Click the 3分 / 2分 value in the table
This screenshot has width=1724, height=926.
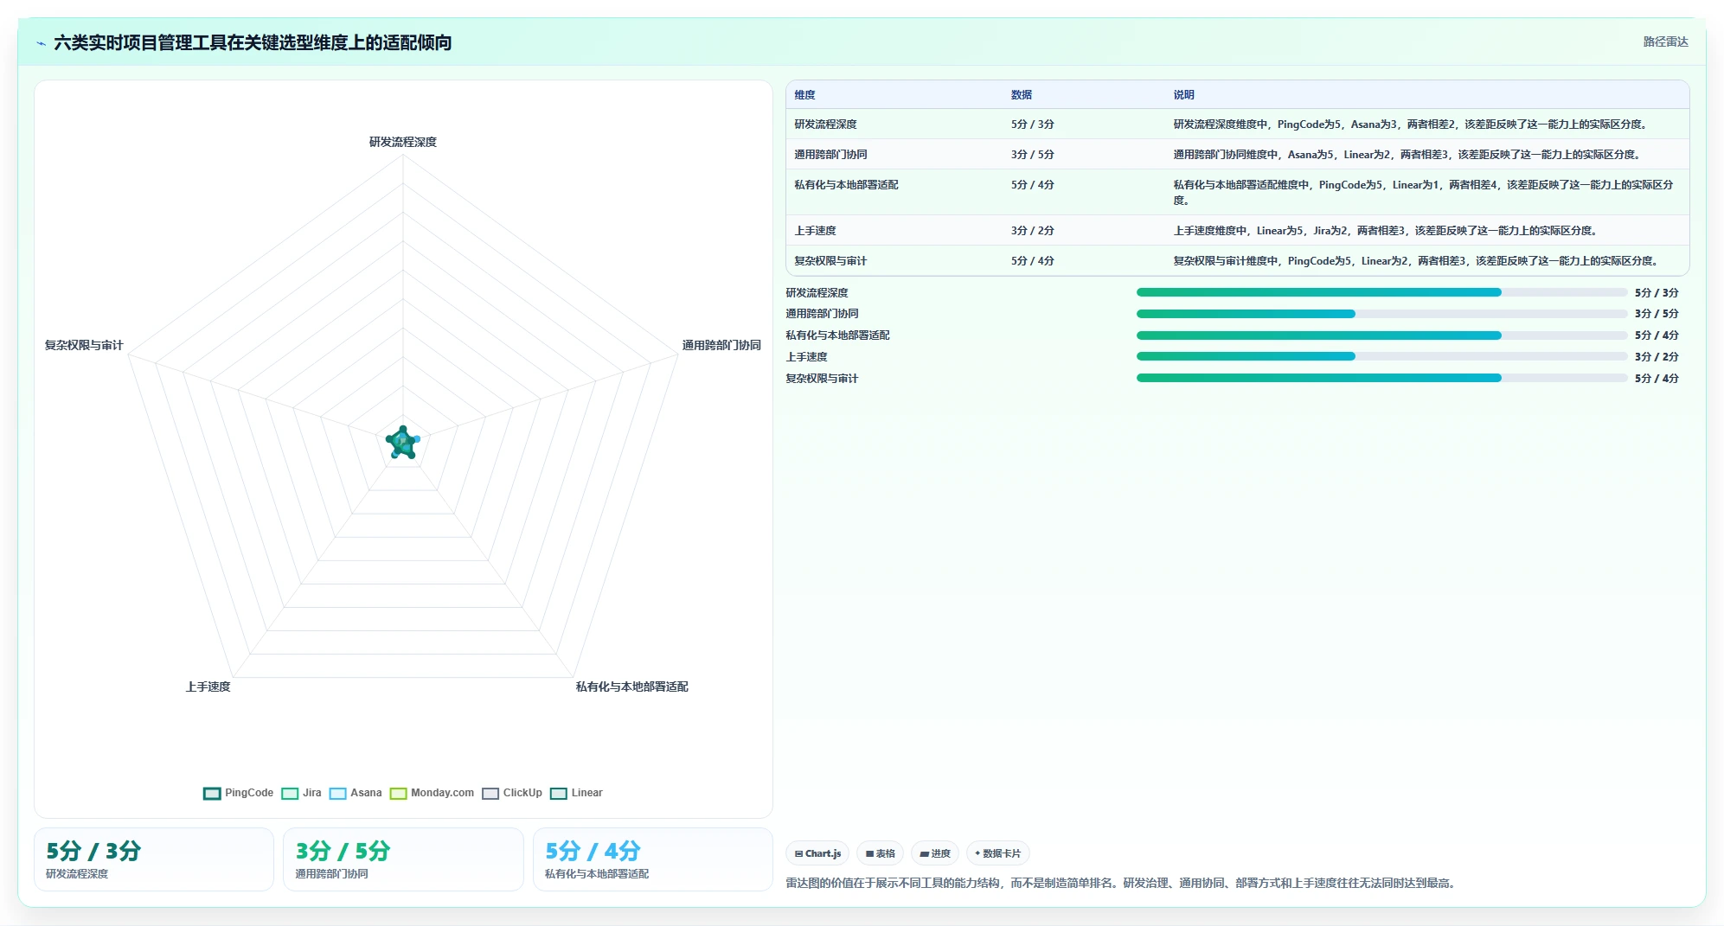click(1032, 231)
